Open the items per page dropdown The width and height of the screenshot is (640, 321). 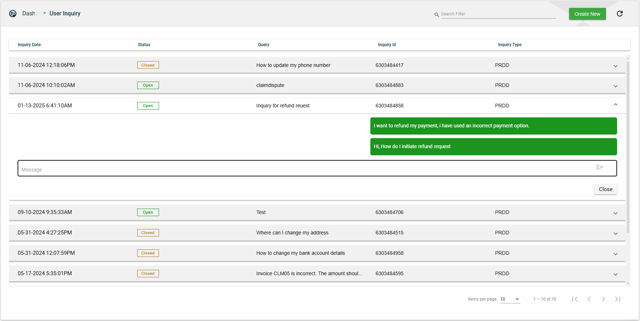point(510,299)
